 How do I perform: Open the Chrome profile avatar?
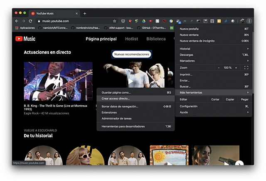(242, 21)
